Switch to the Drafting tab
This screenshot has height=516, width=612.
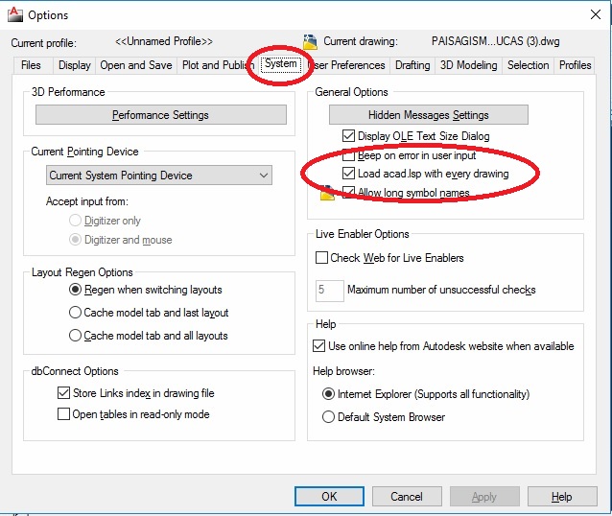coord(412,65)
